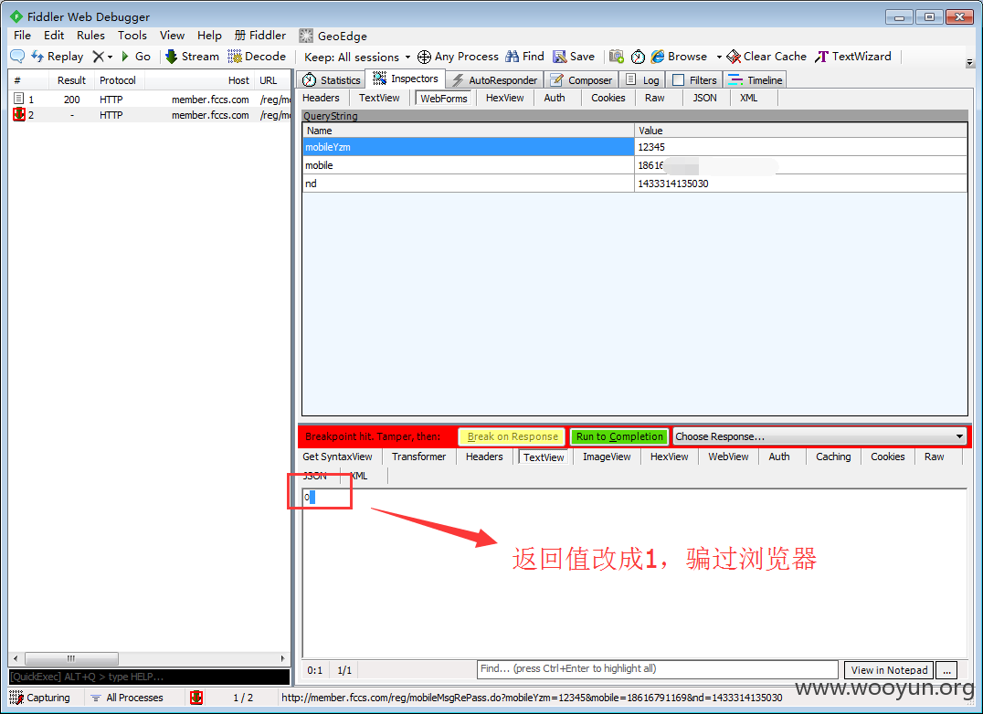Click All Processes filter in status bar

[127, 698]
